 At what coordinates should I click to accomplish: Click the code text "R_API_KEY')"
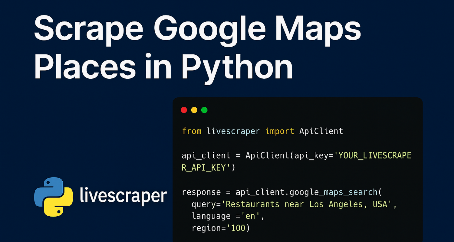point(208,168)
